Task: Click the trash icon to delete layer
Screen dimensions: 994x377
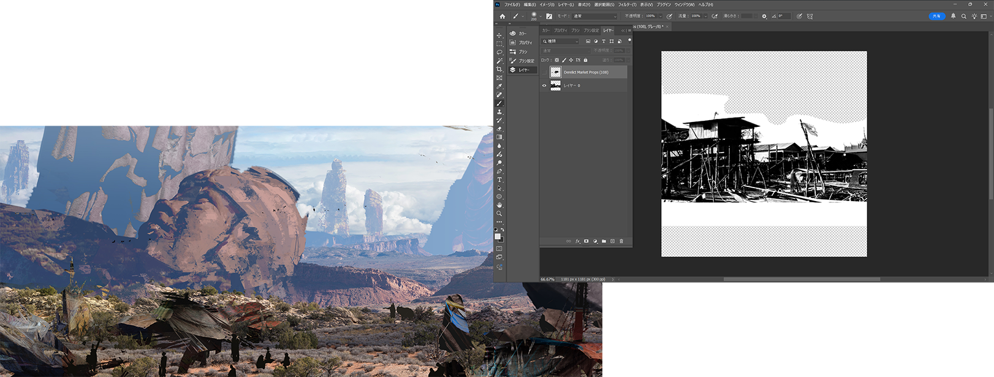Action: tap(621, 241)
